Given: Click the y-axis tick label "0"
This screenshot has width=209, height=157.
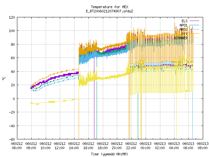Looking at the screenshot, I should tap(14, 99).
